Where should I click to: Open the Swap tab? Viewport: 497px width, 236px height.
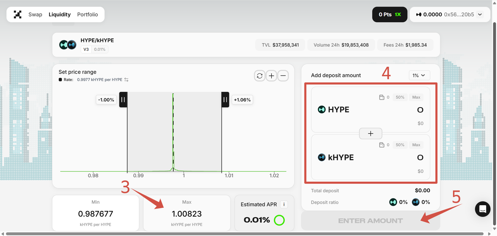click(x=35, y=15)
